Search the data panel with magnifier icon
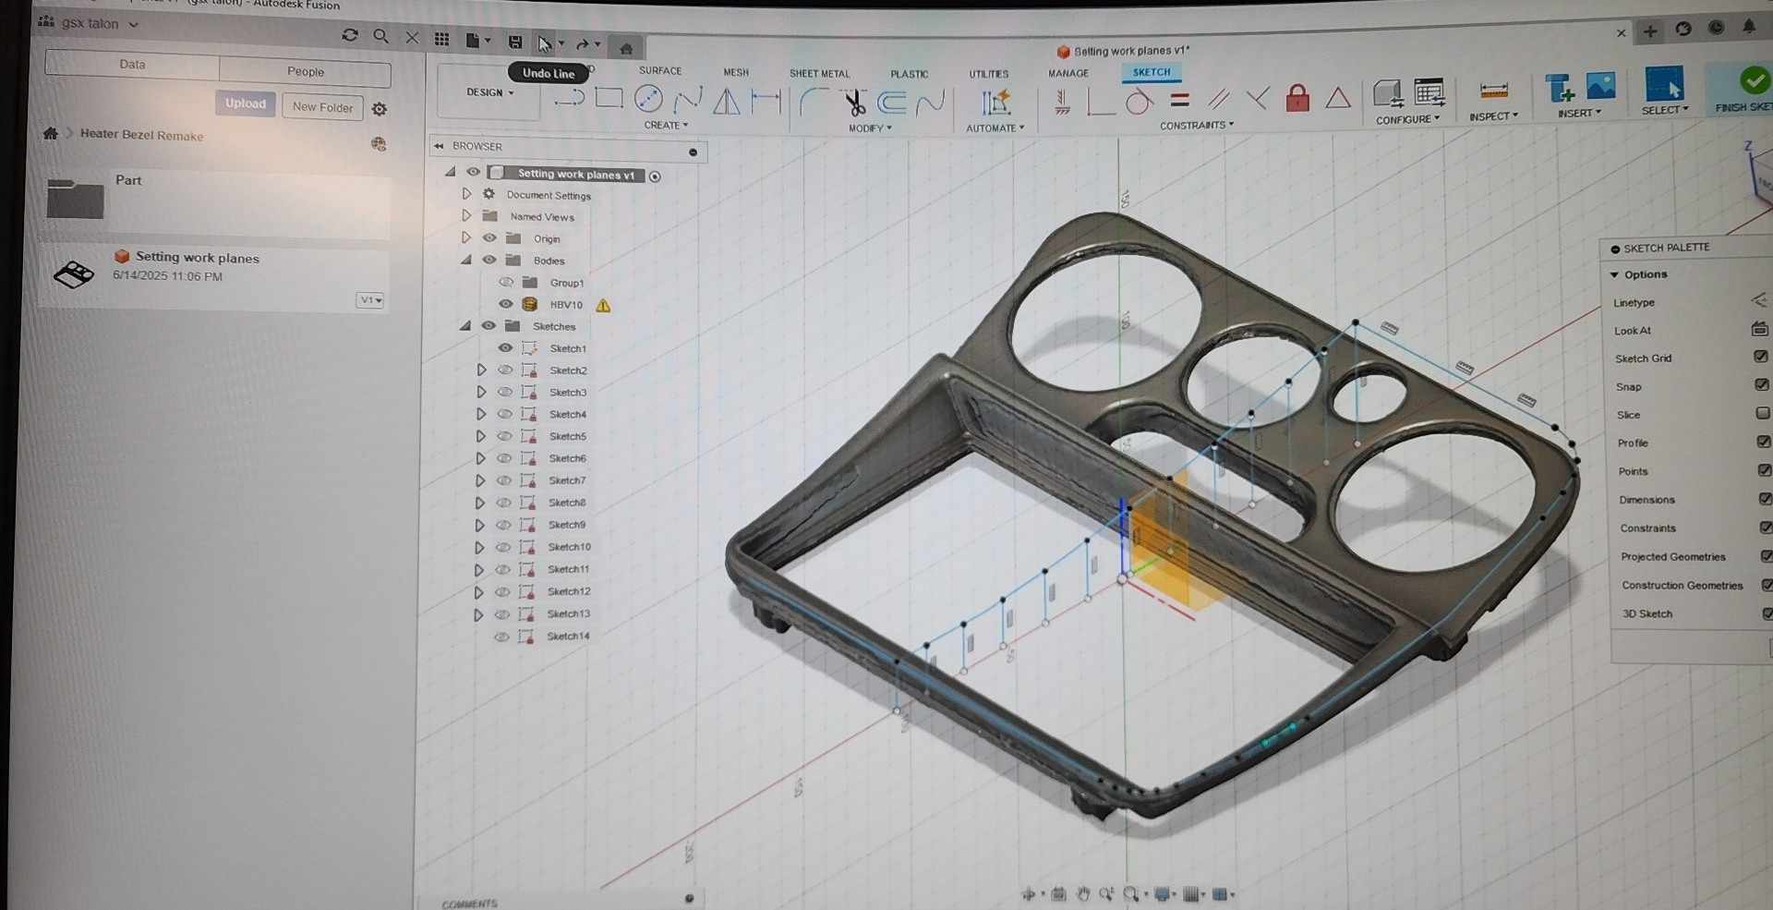The height and width of the screenshot is (910, 1773). pos(380,36)
